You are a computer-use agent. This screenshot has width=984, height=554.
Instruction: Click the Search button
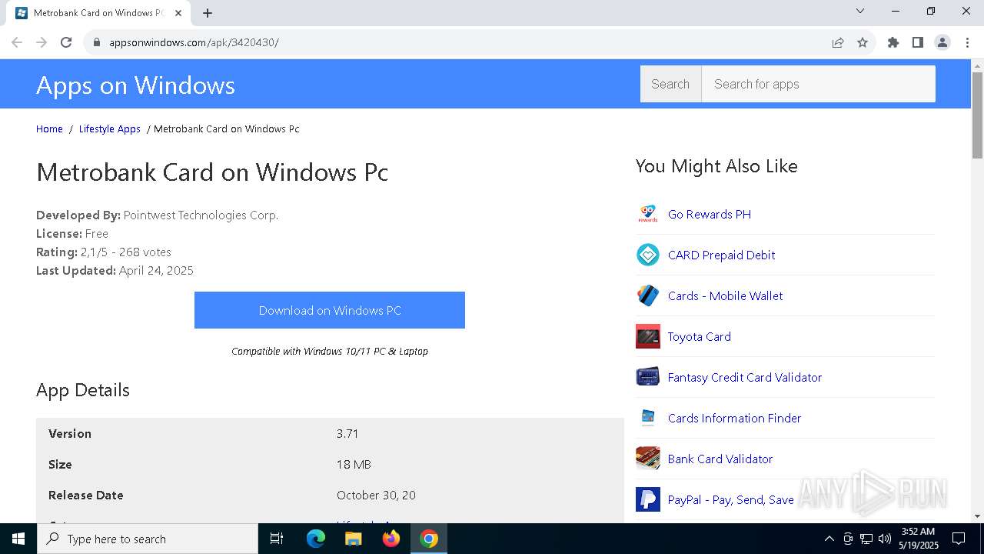pyautogui.click(x=670, y=84)
